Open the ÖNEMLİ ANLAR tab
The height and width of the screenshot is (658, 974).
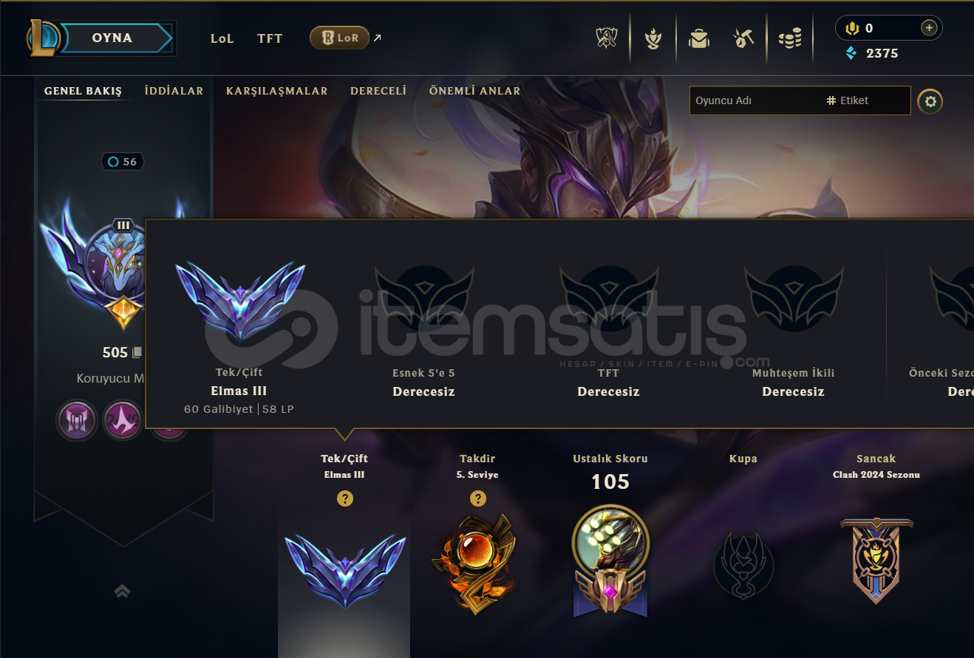pyautogui.click(x=475, y=91)
